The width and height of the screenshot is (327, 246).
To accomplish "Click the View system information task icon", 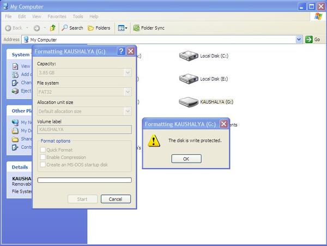I will [15, 67].
